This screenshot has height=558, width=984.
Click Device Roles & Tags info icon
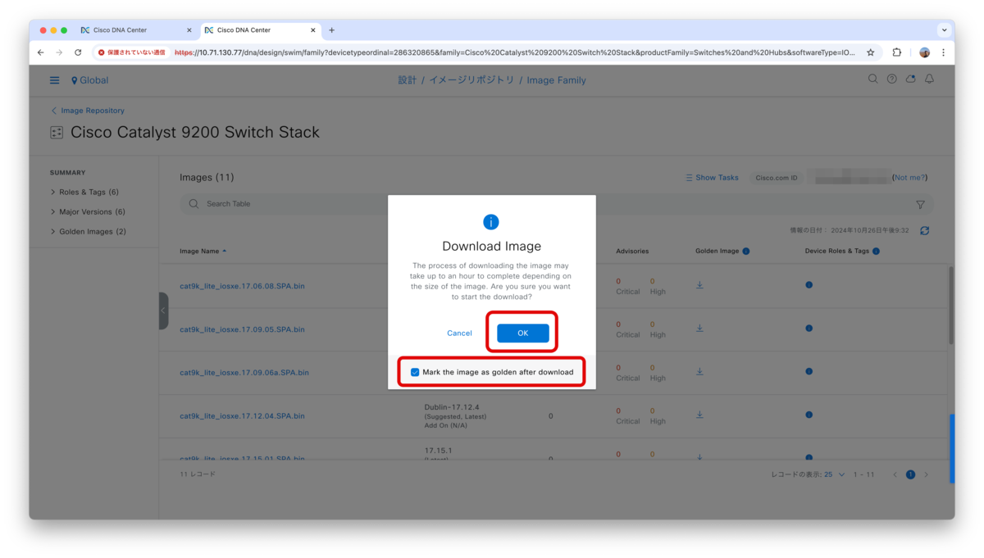876,252
